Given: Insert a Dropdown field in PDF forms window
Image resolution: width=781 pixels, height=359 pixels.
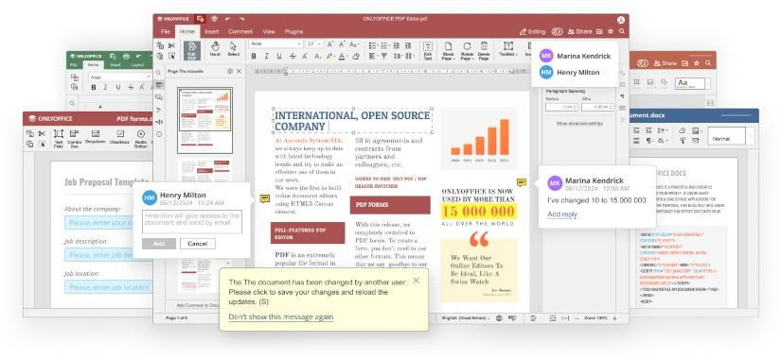Looking at the screenshot, I should coord(95,137).
